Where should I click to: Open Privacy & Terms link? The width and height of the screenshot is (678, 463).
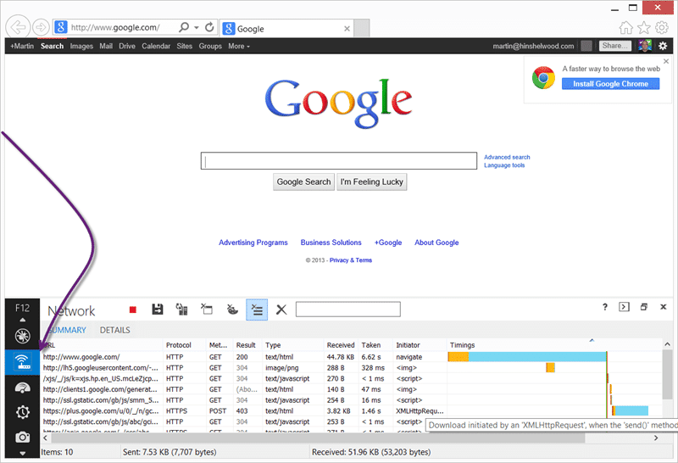(351, 260)
